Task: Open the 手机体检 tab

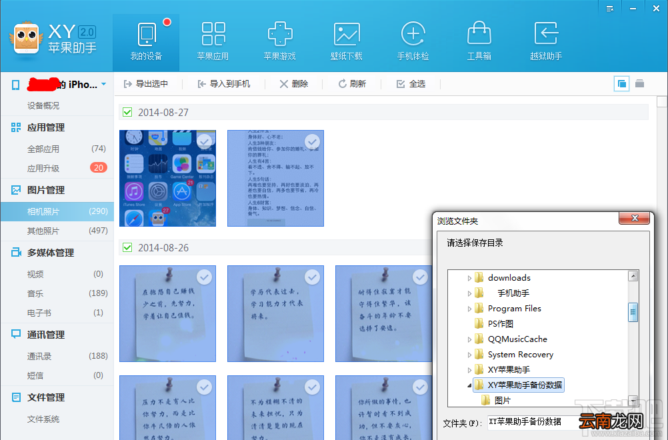Action: click(x=413, y=43)
